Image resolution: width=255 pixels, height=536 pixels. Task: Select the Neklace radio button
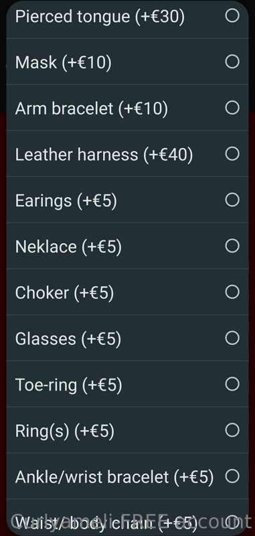[232, 245]
